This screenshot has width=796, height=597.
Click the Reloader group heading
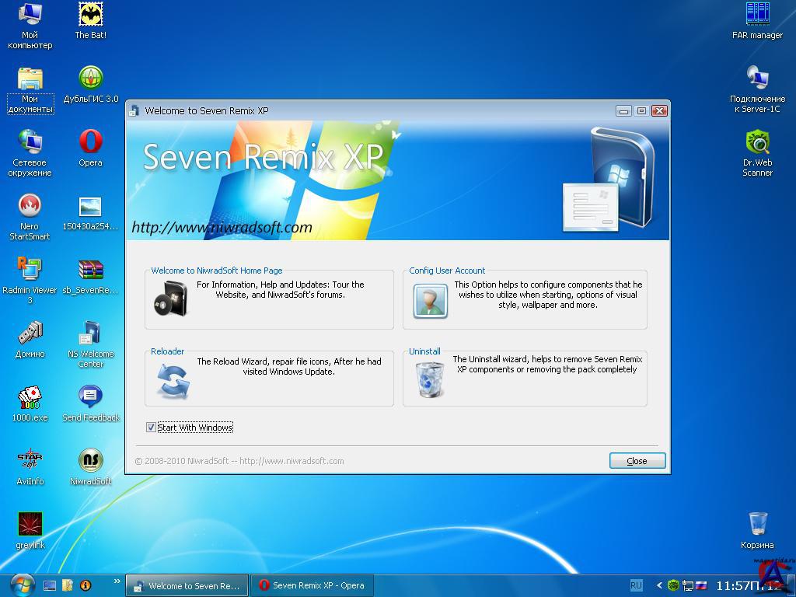pyautogui.click(x=168, y=351)
